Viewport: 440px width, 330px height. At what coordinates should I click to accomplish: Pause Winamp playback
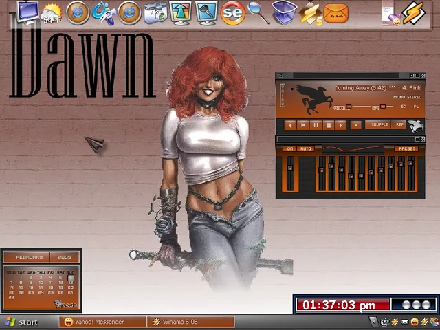[x=316, y=125]
